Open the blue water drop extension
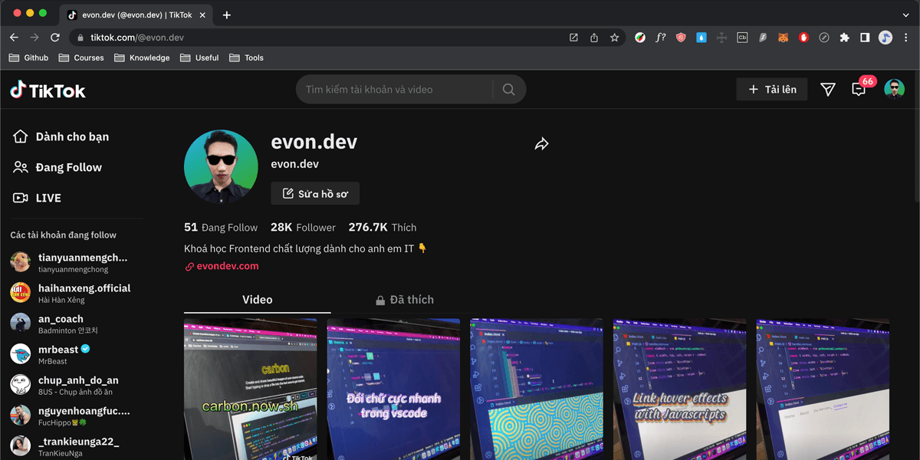 pos(701,38)
